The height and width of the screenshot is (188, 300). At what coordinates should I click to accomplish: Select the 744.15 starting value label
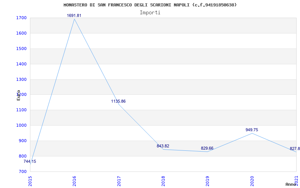pyautogui.click(x=30, y=162)
